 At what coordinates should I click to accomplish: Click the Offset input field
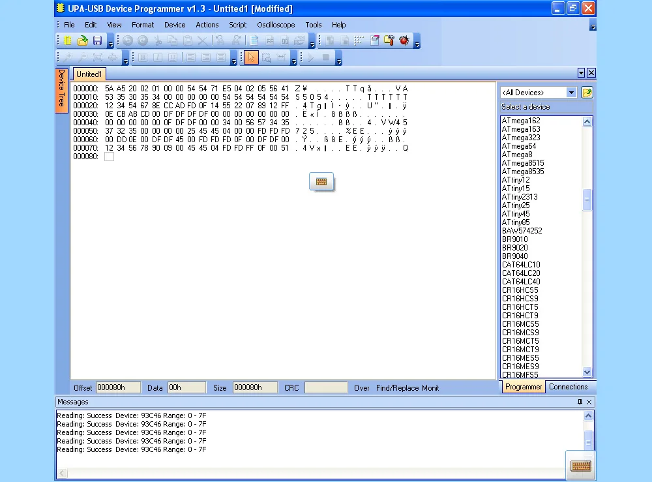tap(118, 387)
